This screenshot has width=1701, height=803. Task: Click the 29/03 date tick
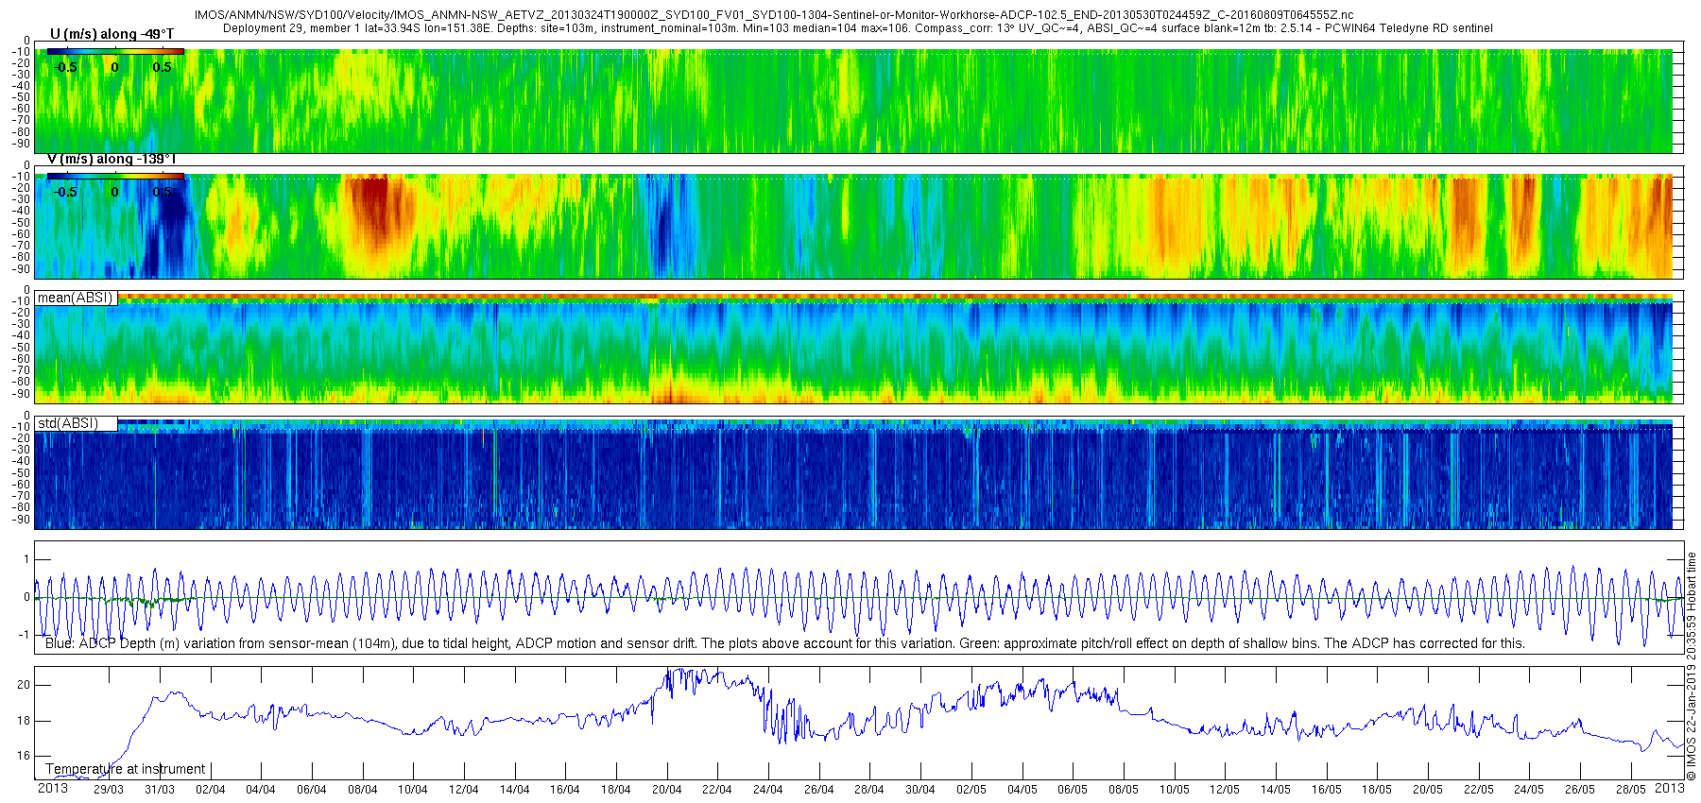109,790
